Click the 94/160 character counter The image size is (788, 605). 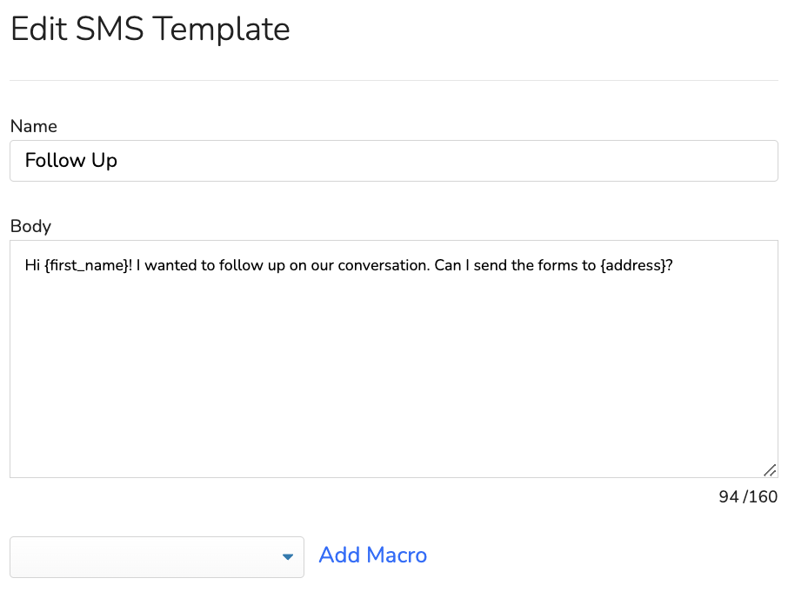point(748,496)
